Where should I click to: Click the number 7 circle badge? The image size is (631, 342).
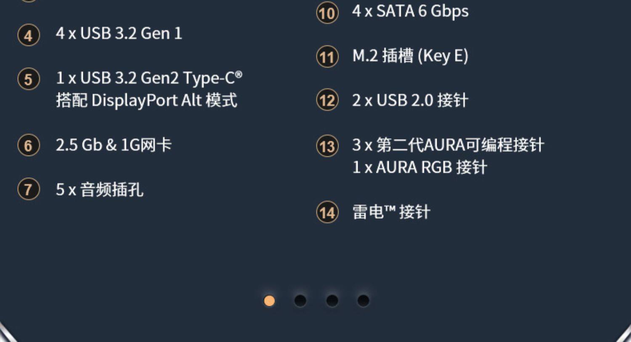click(x=29, y=189)
